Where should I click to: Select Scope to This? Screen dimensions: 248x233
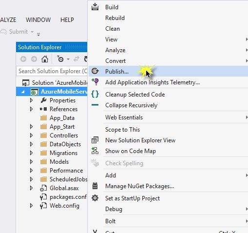pyautogui.click(x=168, y=130)
